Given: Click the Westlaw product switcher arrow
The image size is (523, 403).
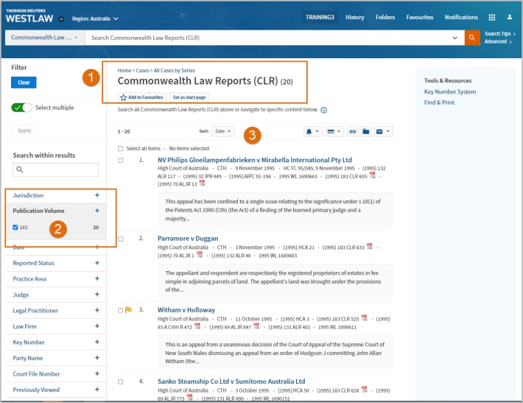Looking at the screenshot, I should pyautogui.click(x=61, y=19).
